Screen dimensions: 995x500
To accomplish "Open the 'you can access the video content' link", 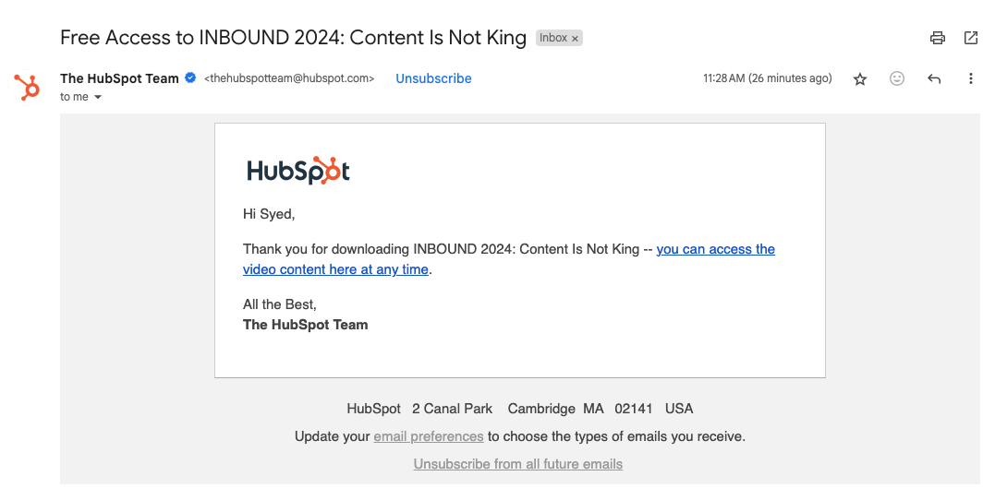I will pos(509,259).
